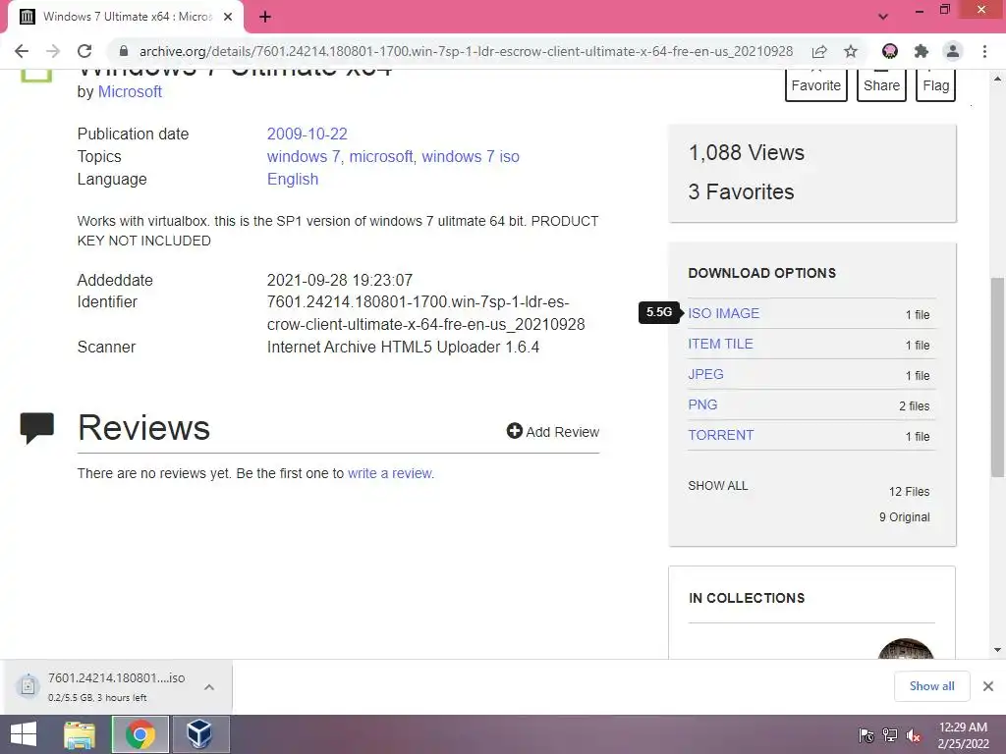Open the windows 7 topic link
Image resolution: width=1006 pixels, height=754 pixels.
pos(303,156)
